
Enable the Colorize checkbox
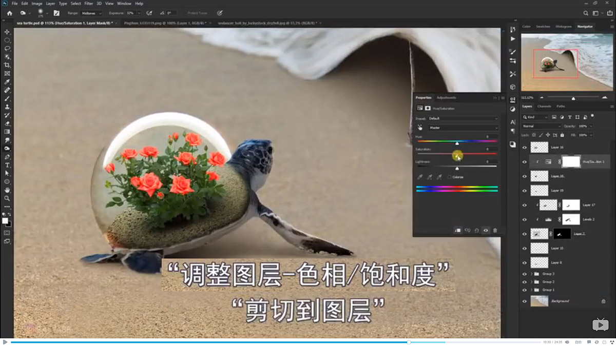pyautogui.click(x=450, y=176)
